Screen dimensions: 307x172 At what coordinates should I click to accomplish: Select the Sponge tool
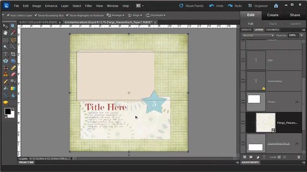[x=5, y=102]
